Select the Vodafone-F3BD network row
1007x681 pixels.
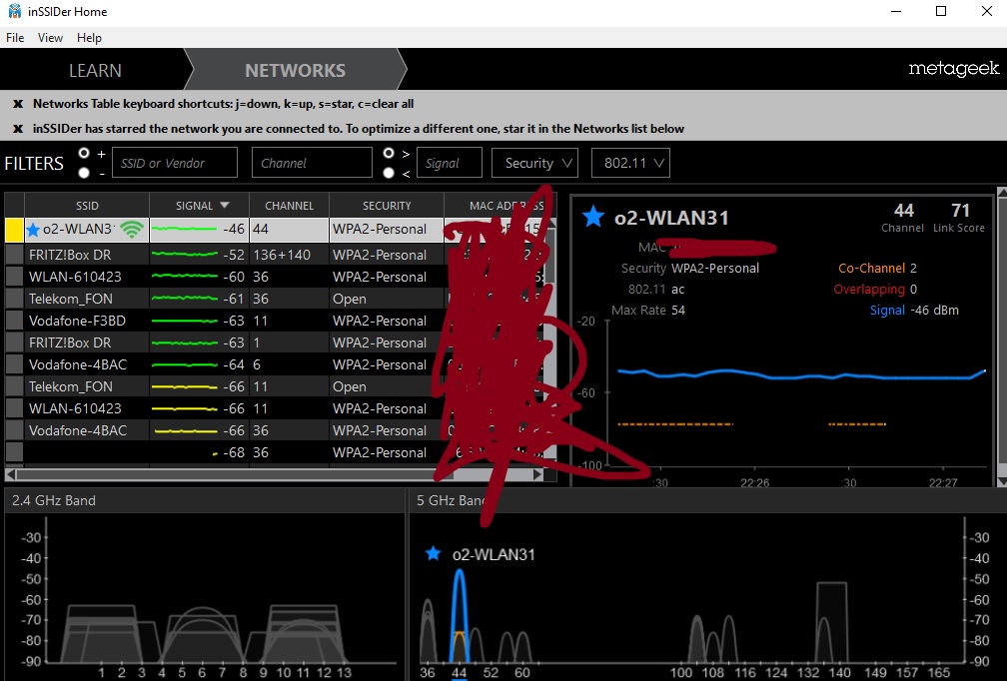tap(274, 321)
